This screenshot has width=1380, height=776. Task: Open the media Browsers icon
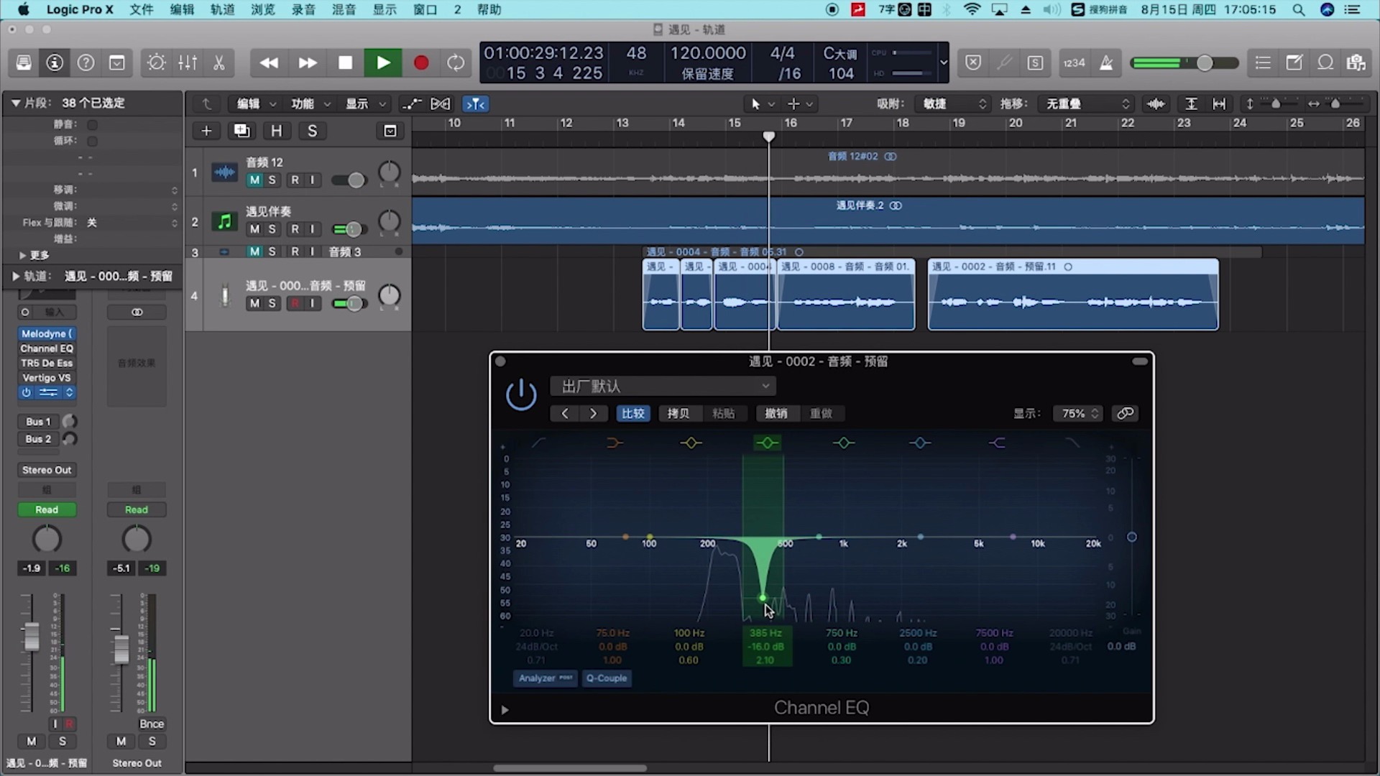(x=1356, y=63)
